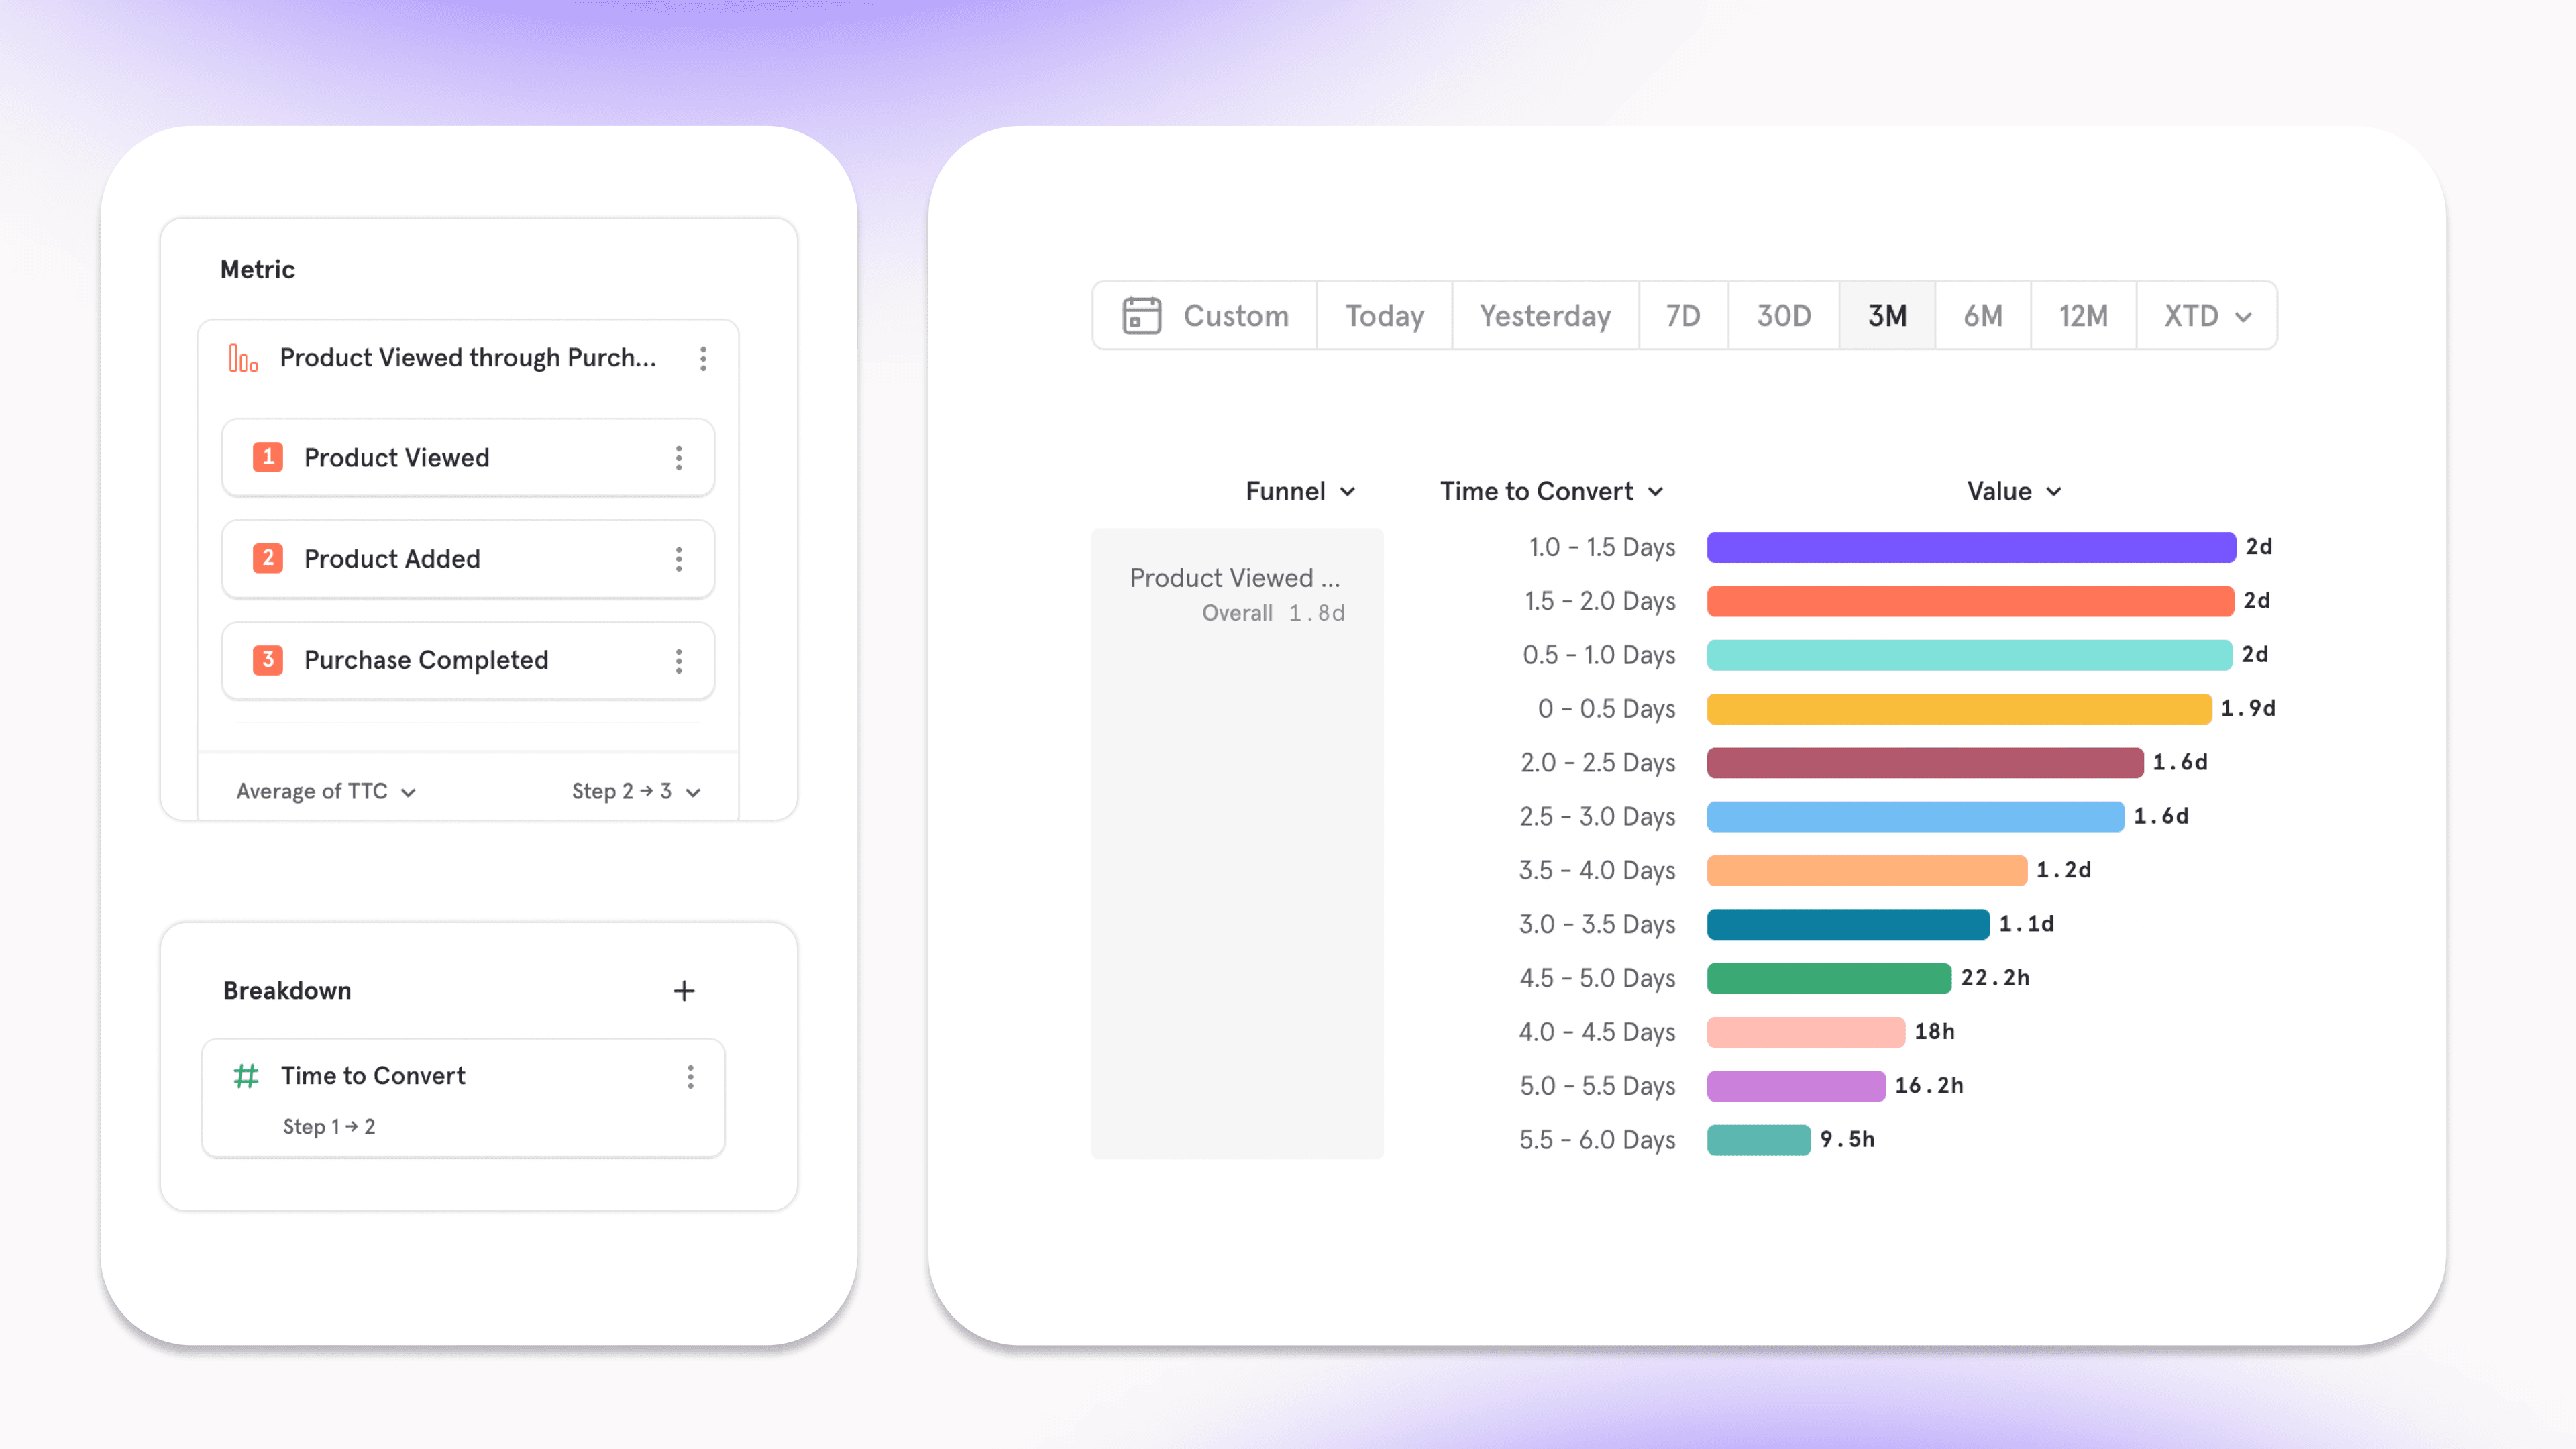Screen dimensions: 2576x1449
Task: Click the three-dot menu icon for Time to Convert breakdown
Action: pos(692,1076)
